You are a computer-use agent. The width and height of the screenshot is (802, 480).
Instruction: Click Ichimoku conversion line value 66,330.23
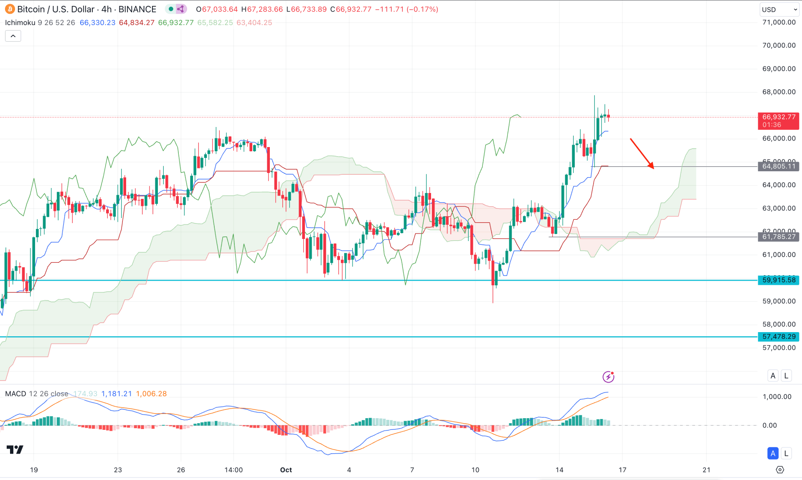click(97, 23)
